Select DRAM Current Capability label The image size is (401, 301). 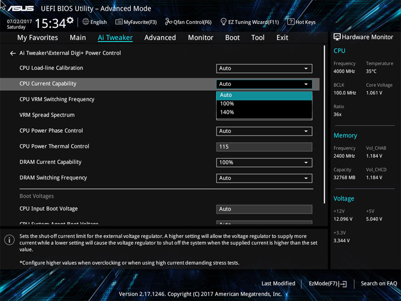pyautogui.click(x=50, y=162)
